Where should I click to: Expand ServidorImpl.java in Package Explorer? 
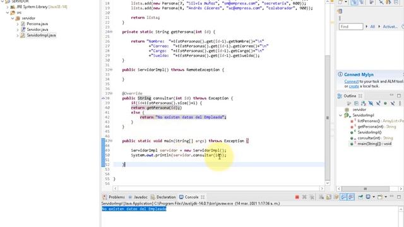click(18, 35)
